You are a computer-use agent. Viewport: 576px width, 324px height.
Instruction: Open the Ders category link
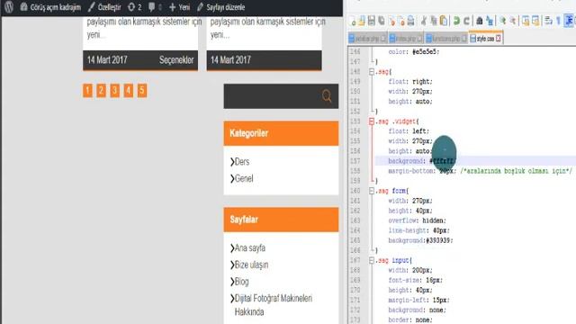(242, 162)
